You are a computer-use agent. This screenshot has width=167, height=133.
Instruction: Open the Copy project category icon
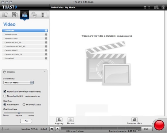click(x=34, y=15)
